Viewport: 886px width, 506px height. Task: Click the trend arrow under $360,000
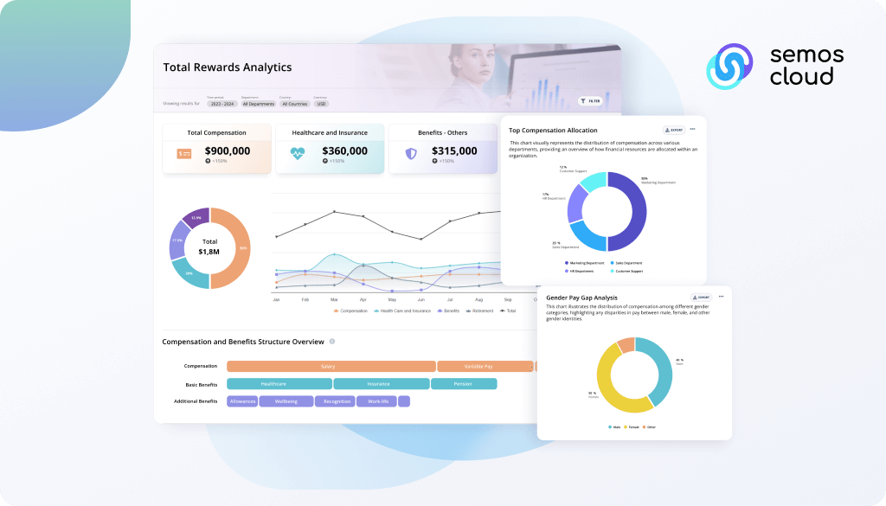click(x=325, y=161)
